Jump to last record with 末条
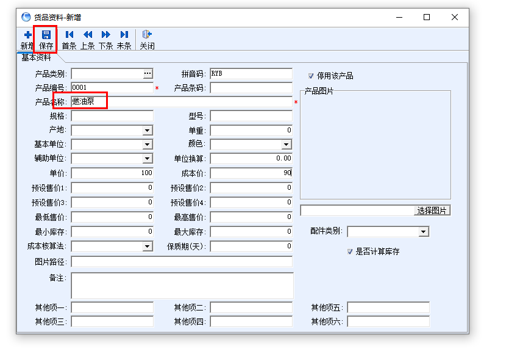 click(x=124, y=39)
